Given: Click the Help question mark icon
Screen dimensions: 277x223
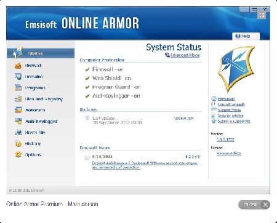Looking at the screenshot, I should (x=238, y=36).
